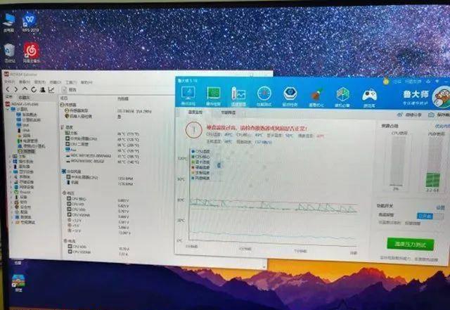Expand the 操作系统 tree node
The image size is (450, 310).
pos(11,162)
